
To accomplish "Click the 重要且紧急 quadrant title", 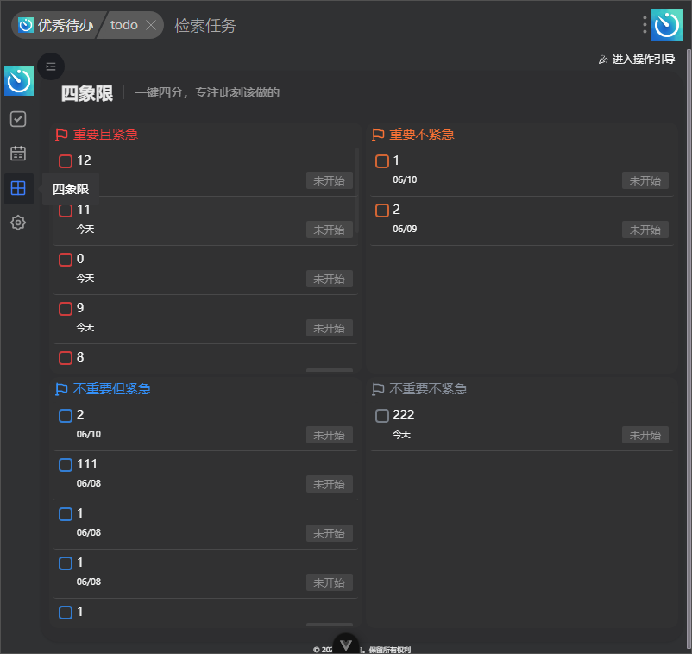I will [105, 134].
